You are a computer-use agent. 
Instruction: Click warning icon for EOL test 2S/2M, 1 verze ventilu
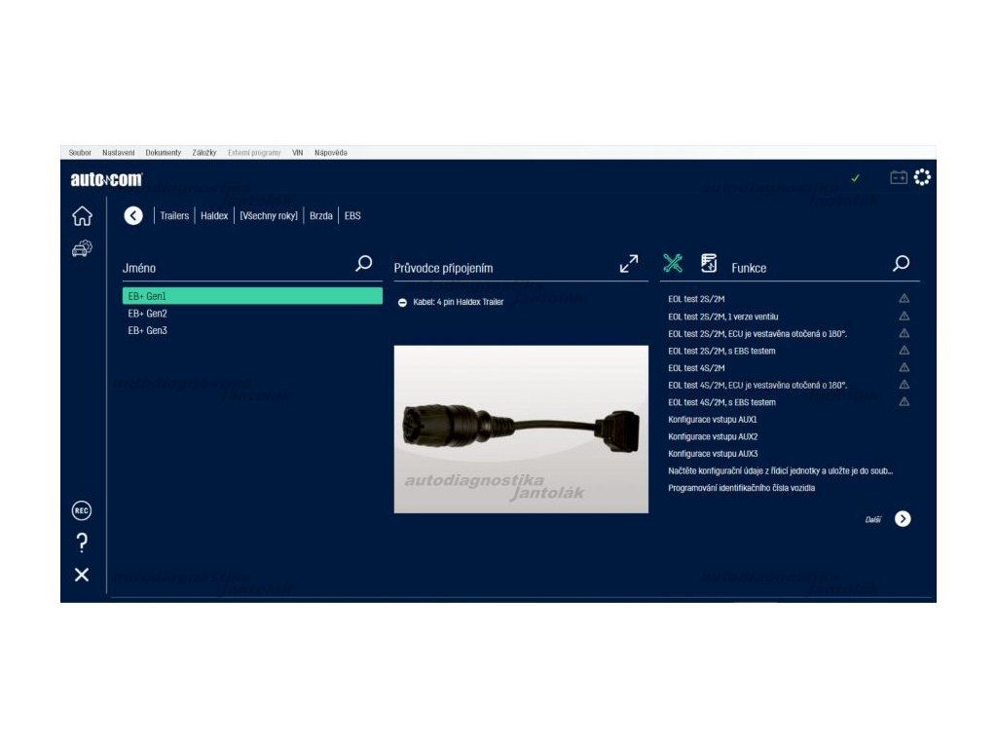point(905,317)
